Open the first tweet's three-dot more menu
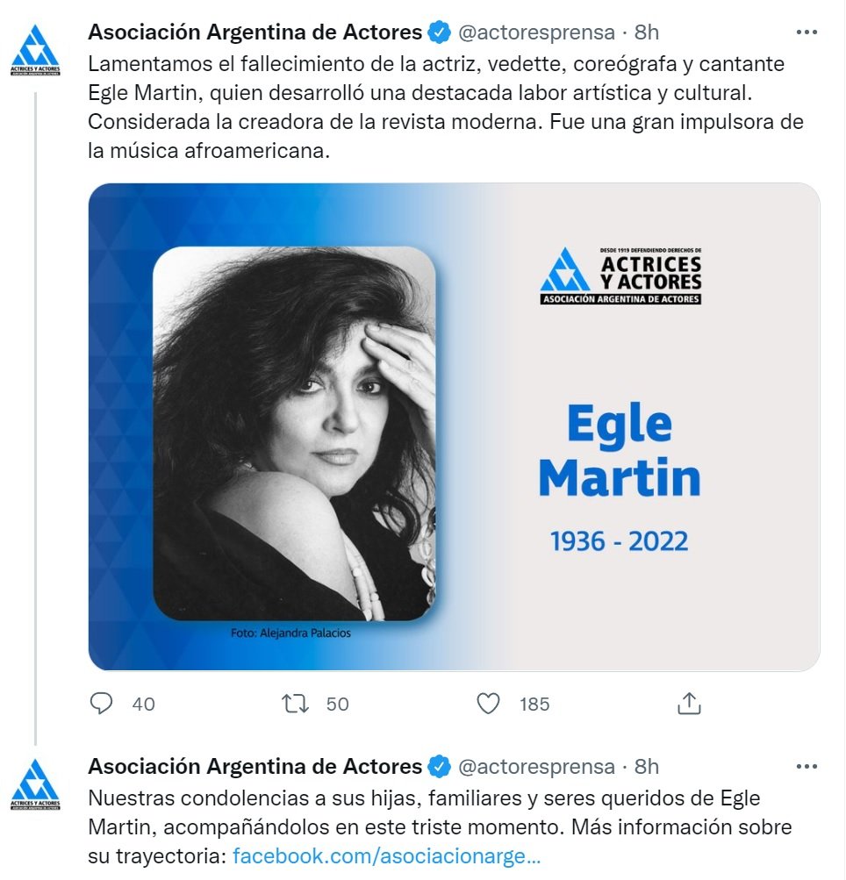This screenshot has width=846, height=880. [807, 32]
